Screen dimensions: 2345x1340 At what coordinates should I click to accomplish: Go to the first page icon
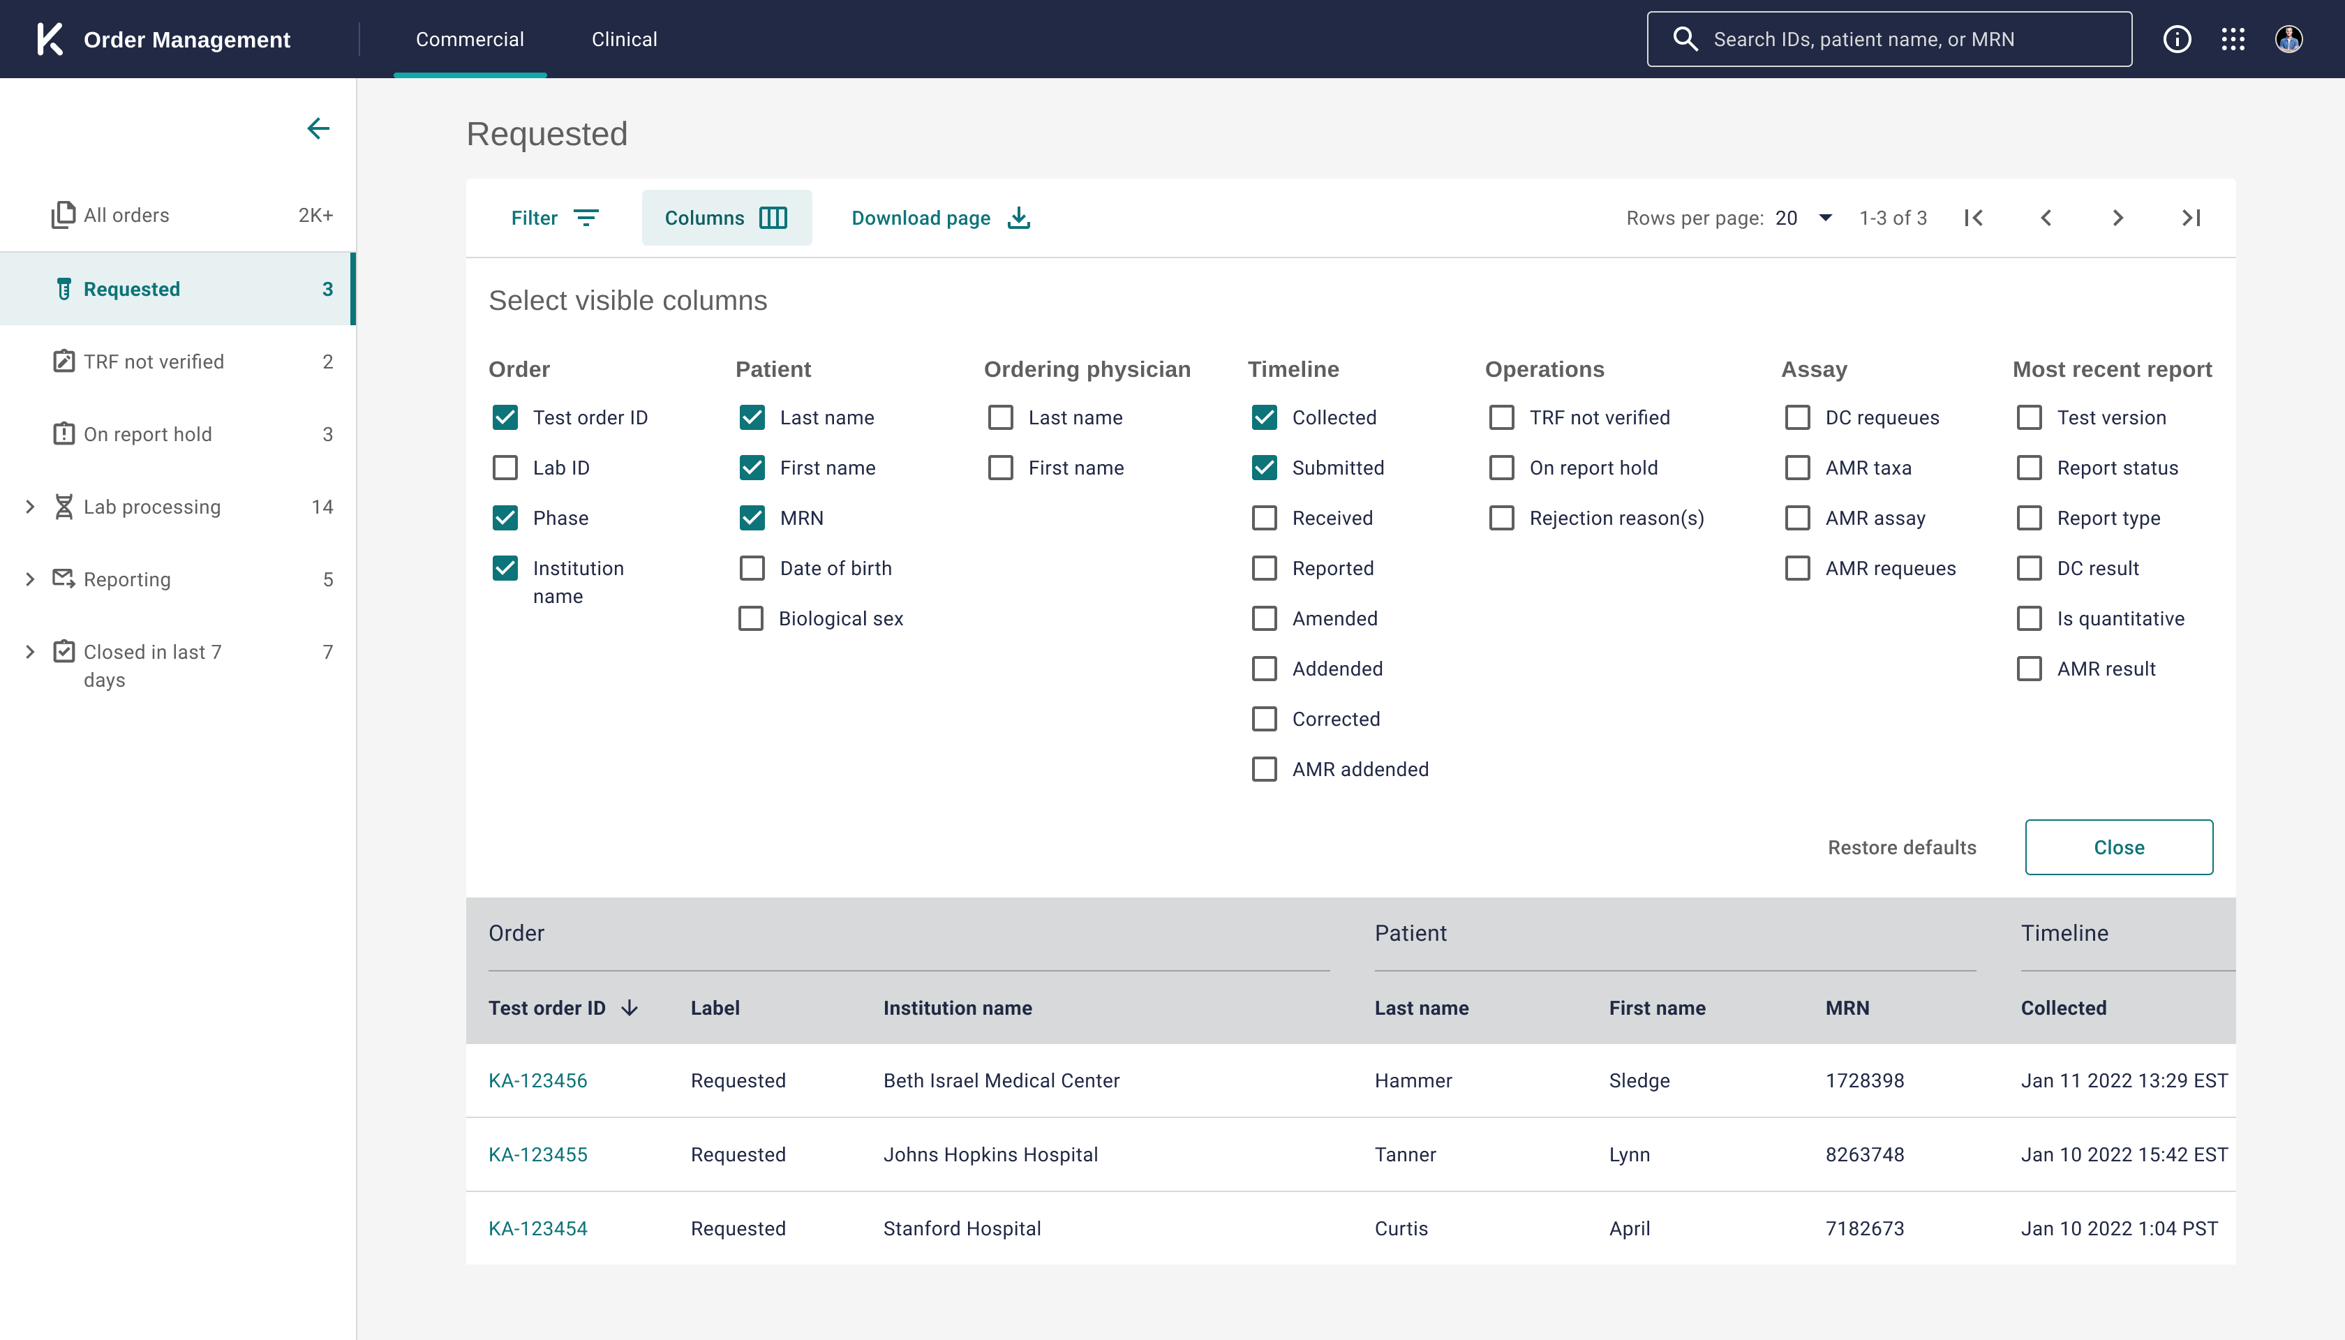[1973, 218]
